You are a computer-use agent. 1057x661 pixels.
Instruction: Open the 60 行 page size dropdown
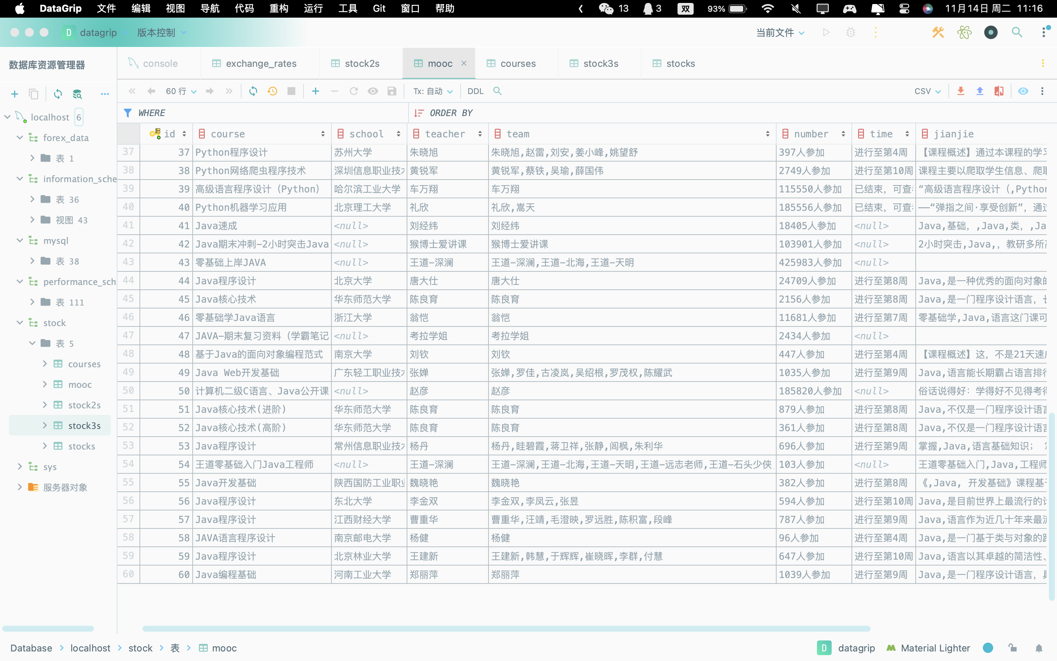tap(181, 91)
